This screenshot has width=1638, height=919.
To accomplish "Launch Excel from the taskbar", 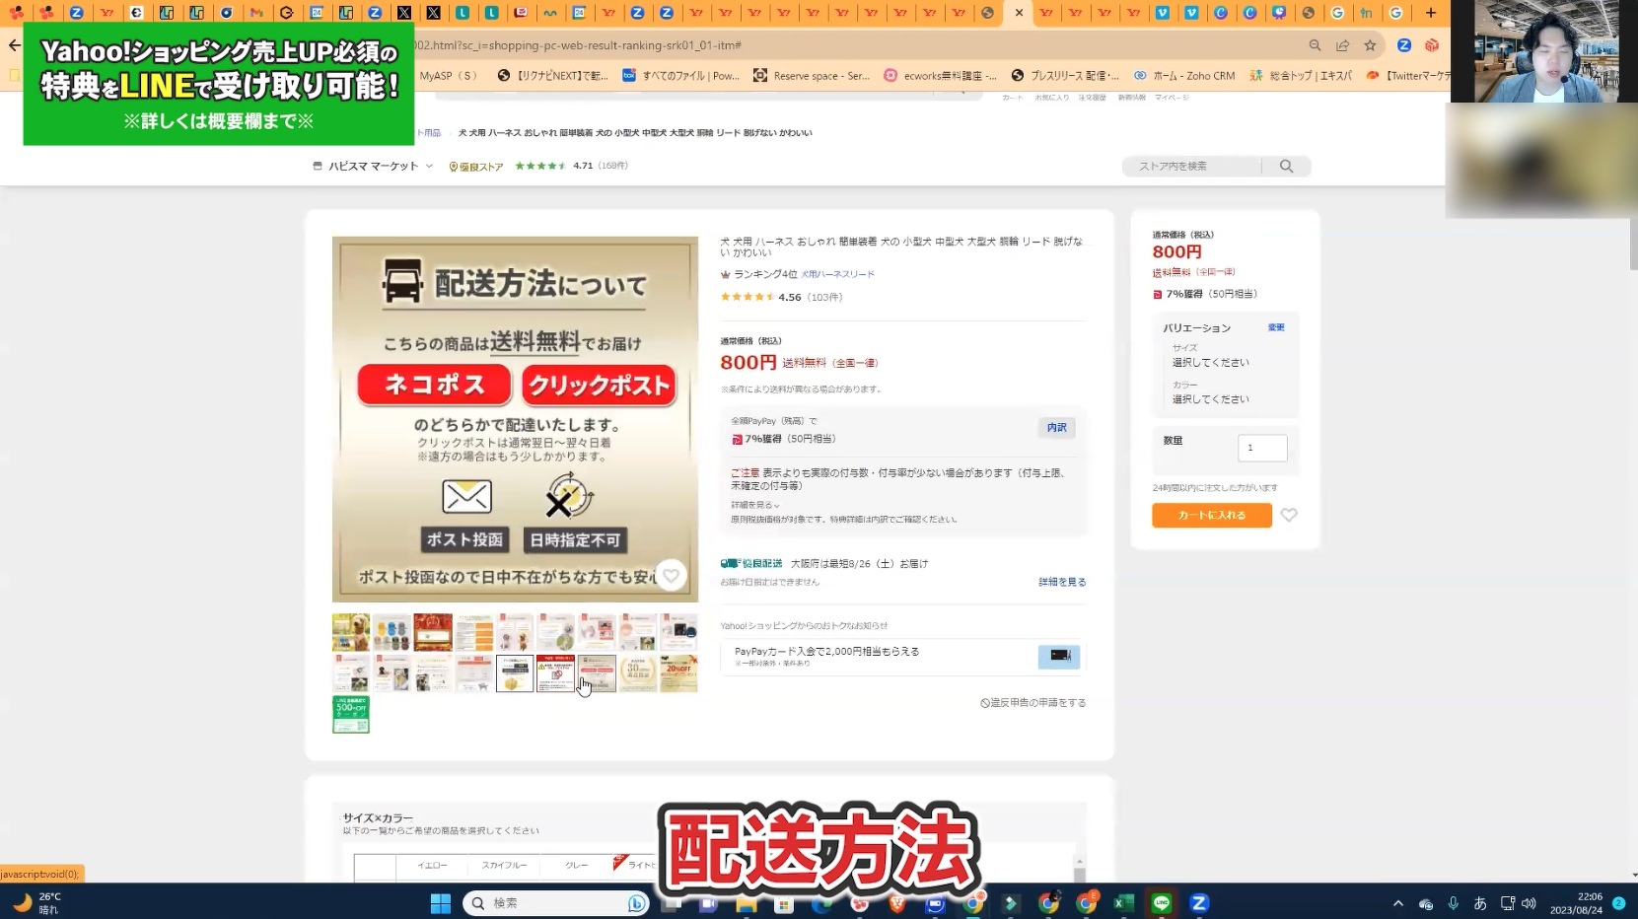I will [x=1123, y=903].
